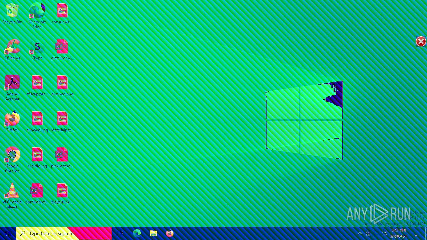Image resolution: width=427 pixels, height=240 pixels.
Task: Launch Edge from the taskbar
Action: (137, 233)
